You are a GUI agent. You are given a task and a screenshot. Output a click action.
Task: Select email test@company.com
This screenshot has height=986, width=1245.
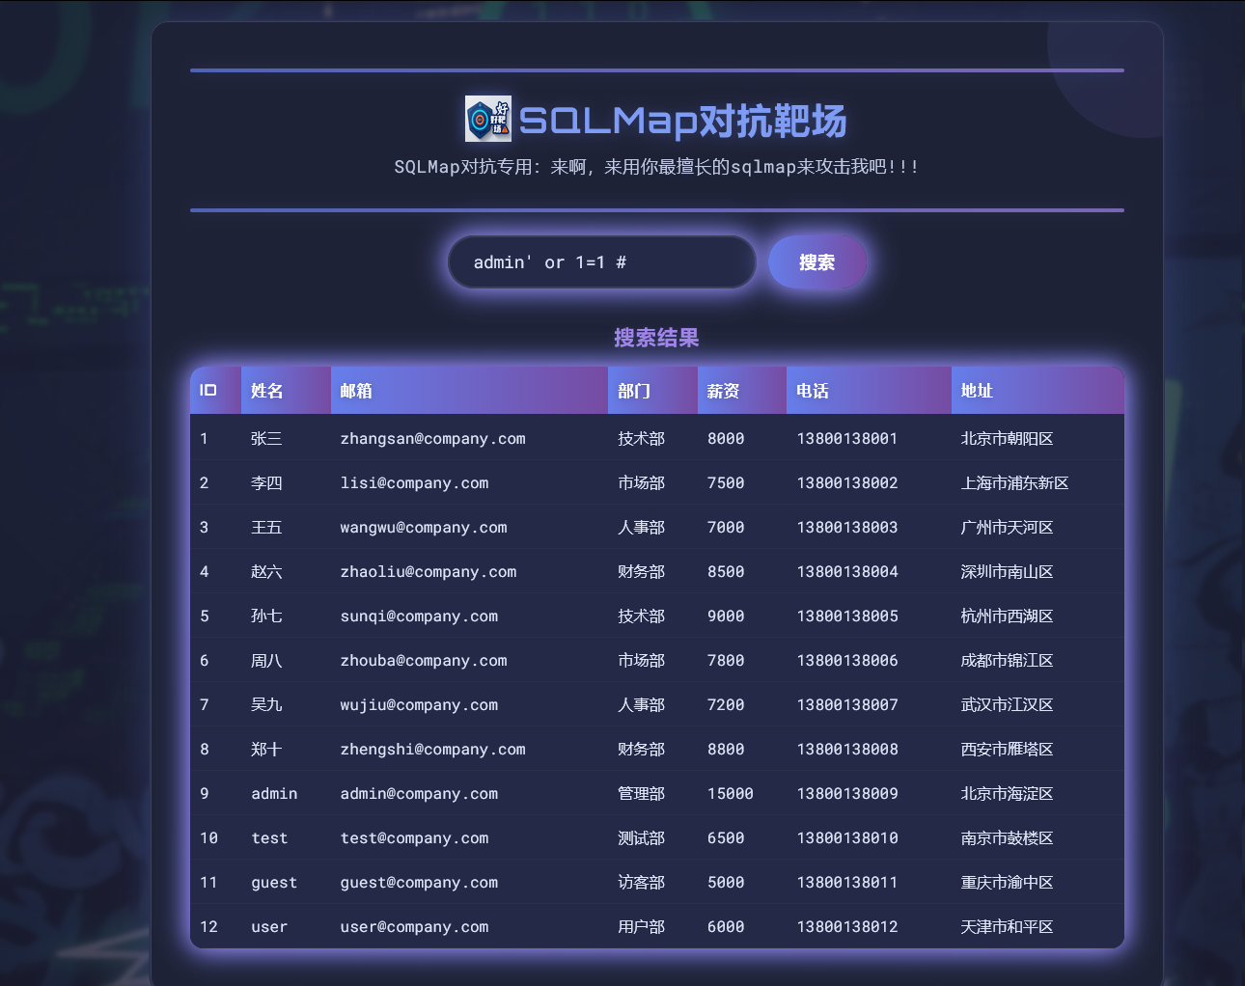[414, 838]
